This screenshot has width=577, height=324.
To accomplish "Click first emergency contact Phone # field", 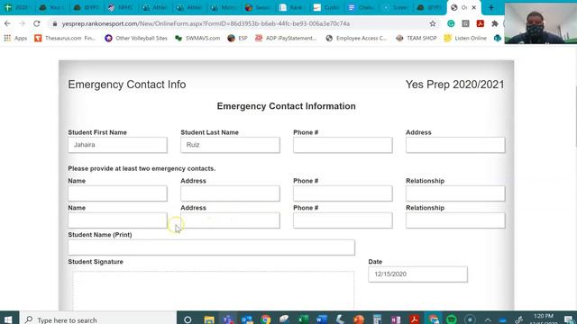I will [343, 193].
